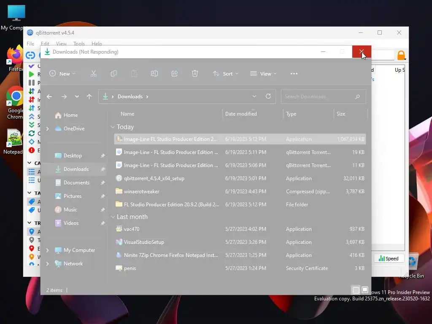Click the Recycle Bin desktop icon
Image resolution: width=432 pixels, height=324 pixels.
coord(412,266)
